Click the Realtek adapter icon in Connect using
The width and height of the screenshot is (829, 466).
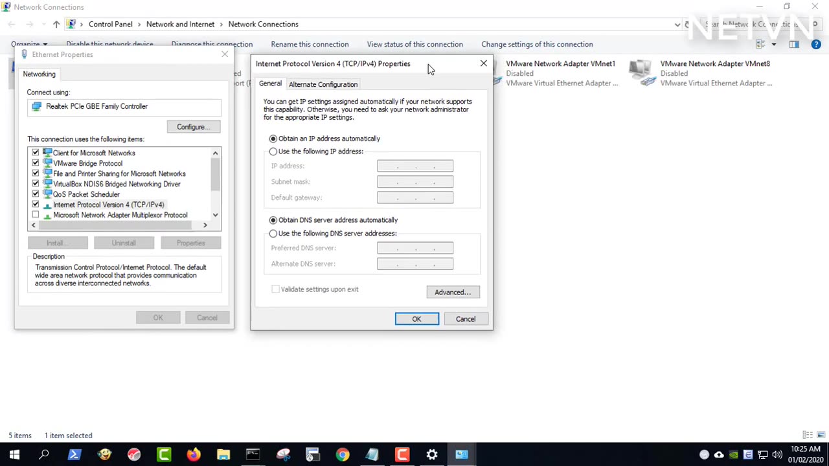pyautogui.click(x=37, y=106)
